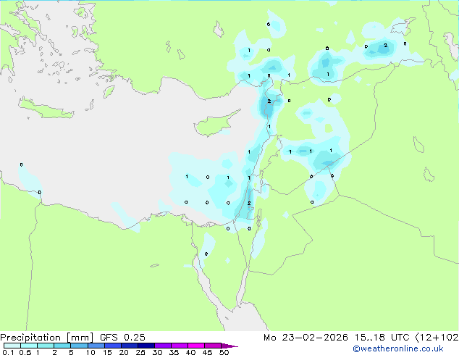Click the '(12+102' forecast run text
This screenshot has height=355, width=459.
(x=437, y=338)
